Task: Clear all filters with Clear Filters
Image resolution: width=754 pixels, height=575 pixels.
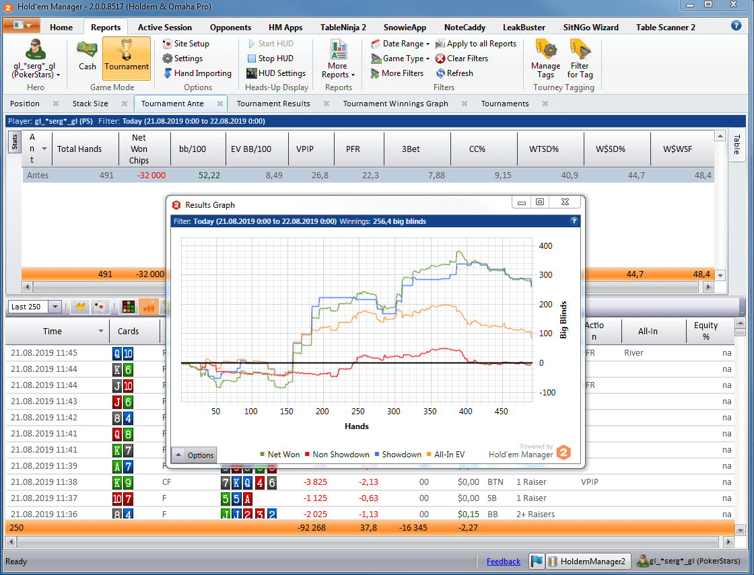Action: (x=462, y=59)
